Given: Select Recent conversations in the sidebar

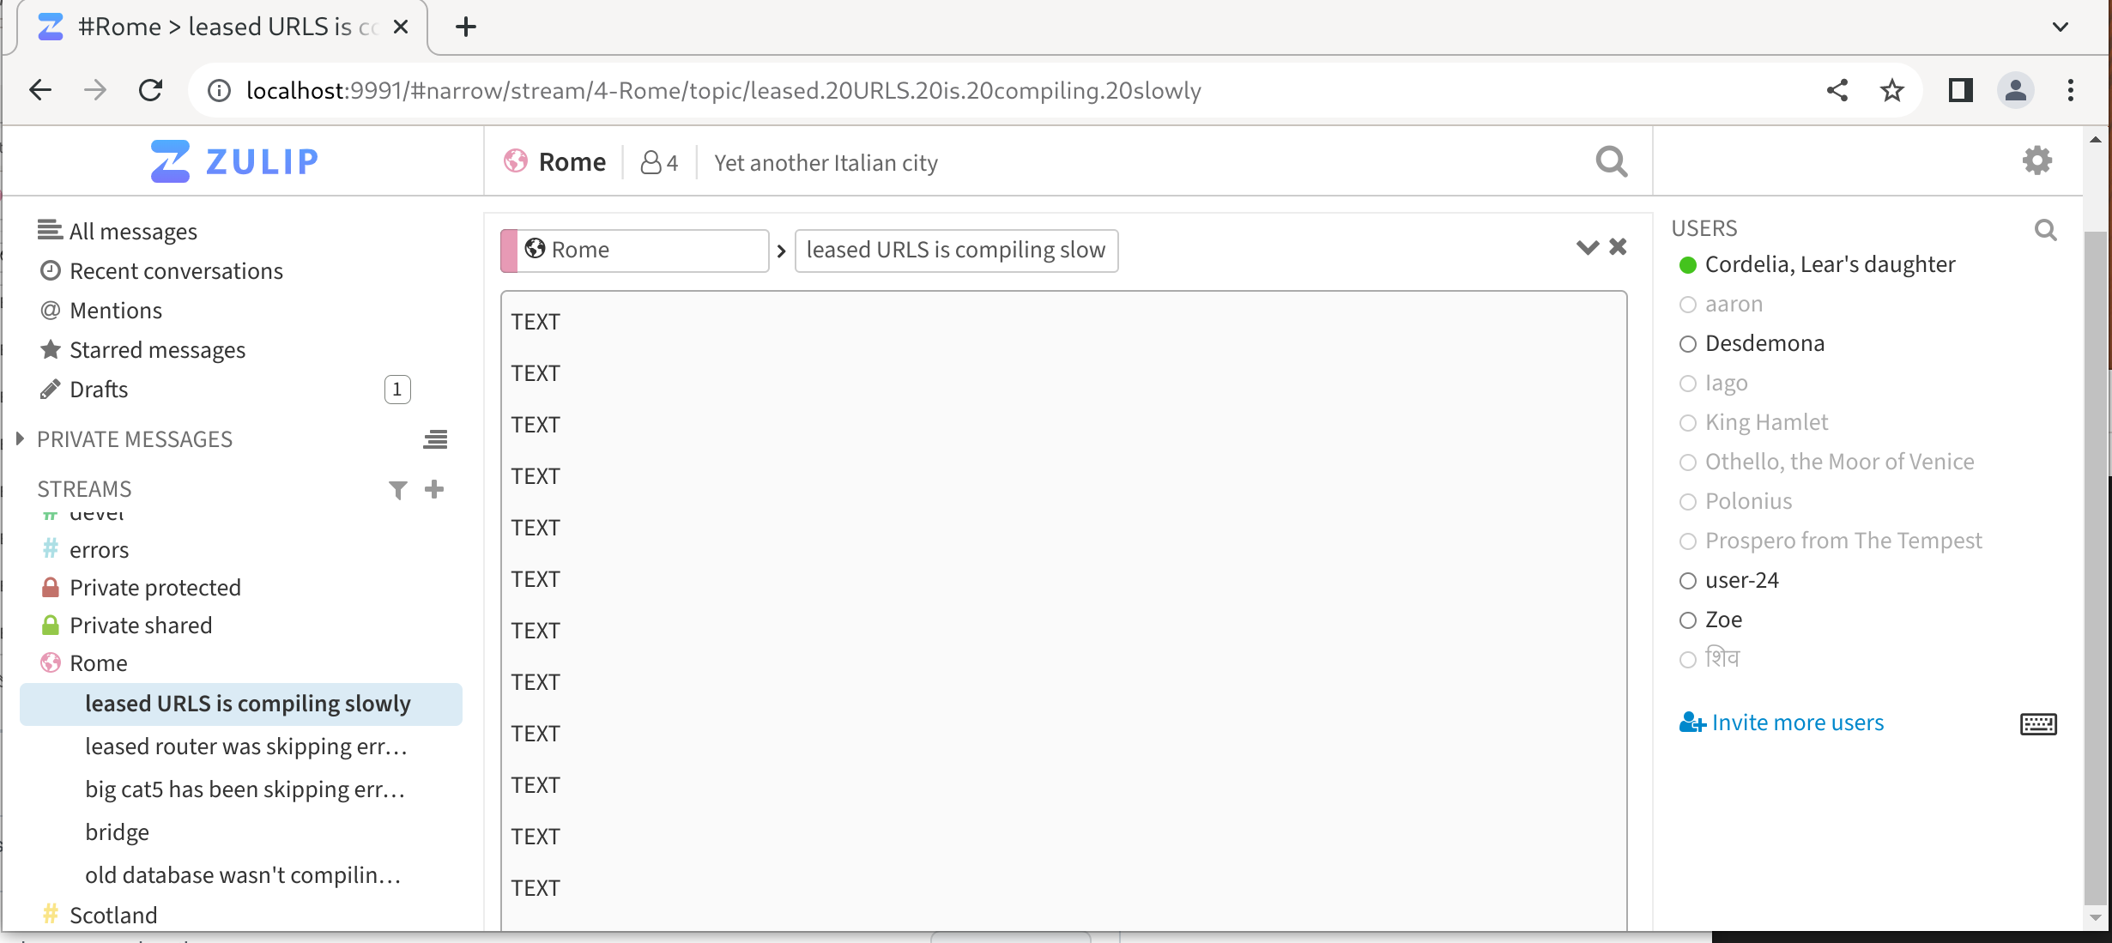Looking at the screenshot, I should [176, 270].
